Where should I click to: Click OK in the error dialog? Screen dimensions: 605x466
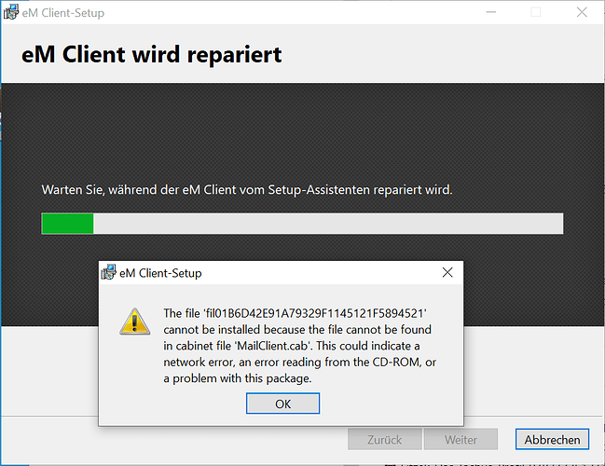282,404
